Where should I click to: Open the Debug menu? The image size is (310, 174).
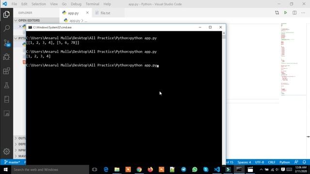76,4
